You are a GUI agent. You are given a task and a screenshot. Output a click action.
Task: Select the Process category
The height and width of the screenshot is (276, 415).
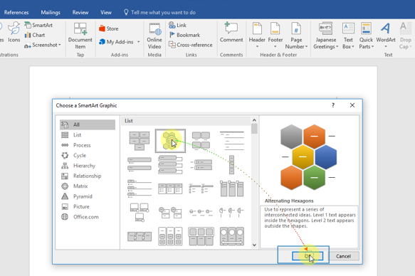point(88,145)
